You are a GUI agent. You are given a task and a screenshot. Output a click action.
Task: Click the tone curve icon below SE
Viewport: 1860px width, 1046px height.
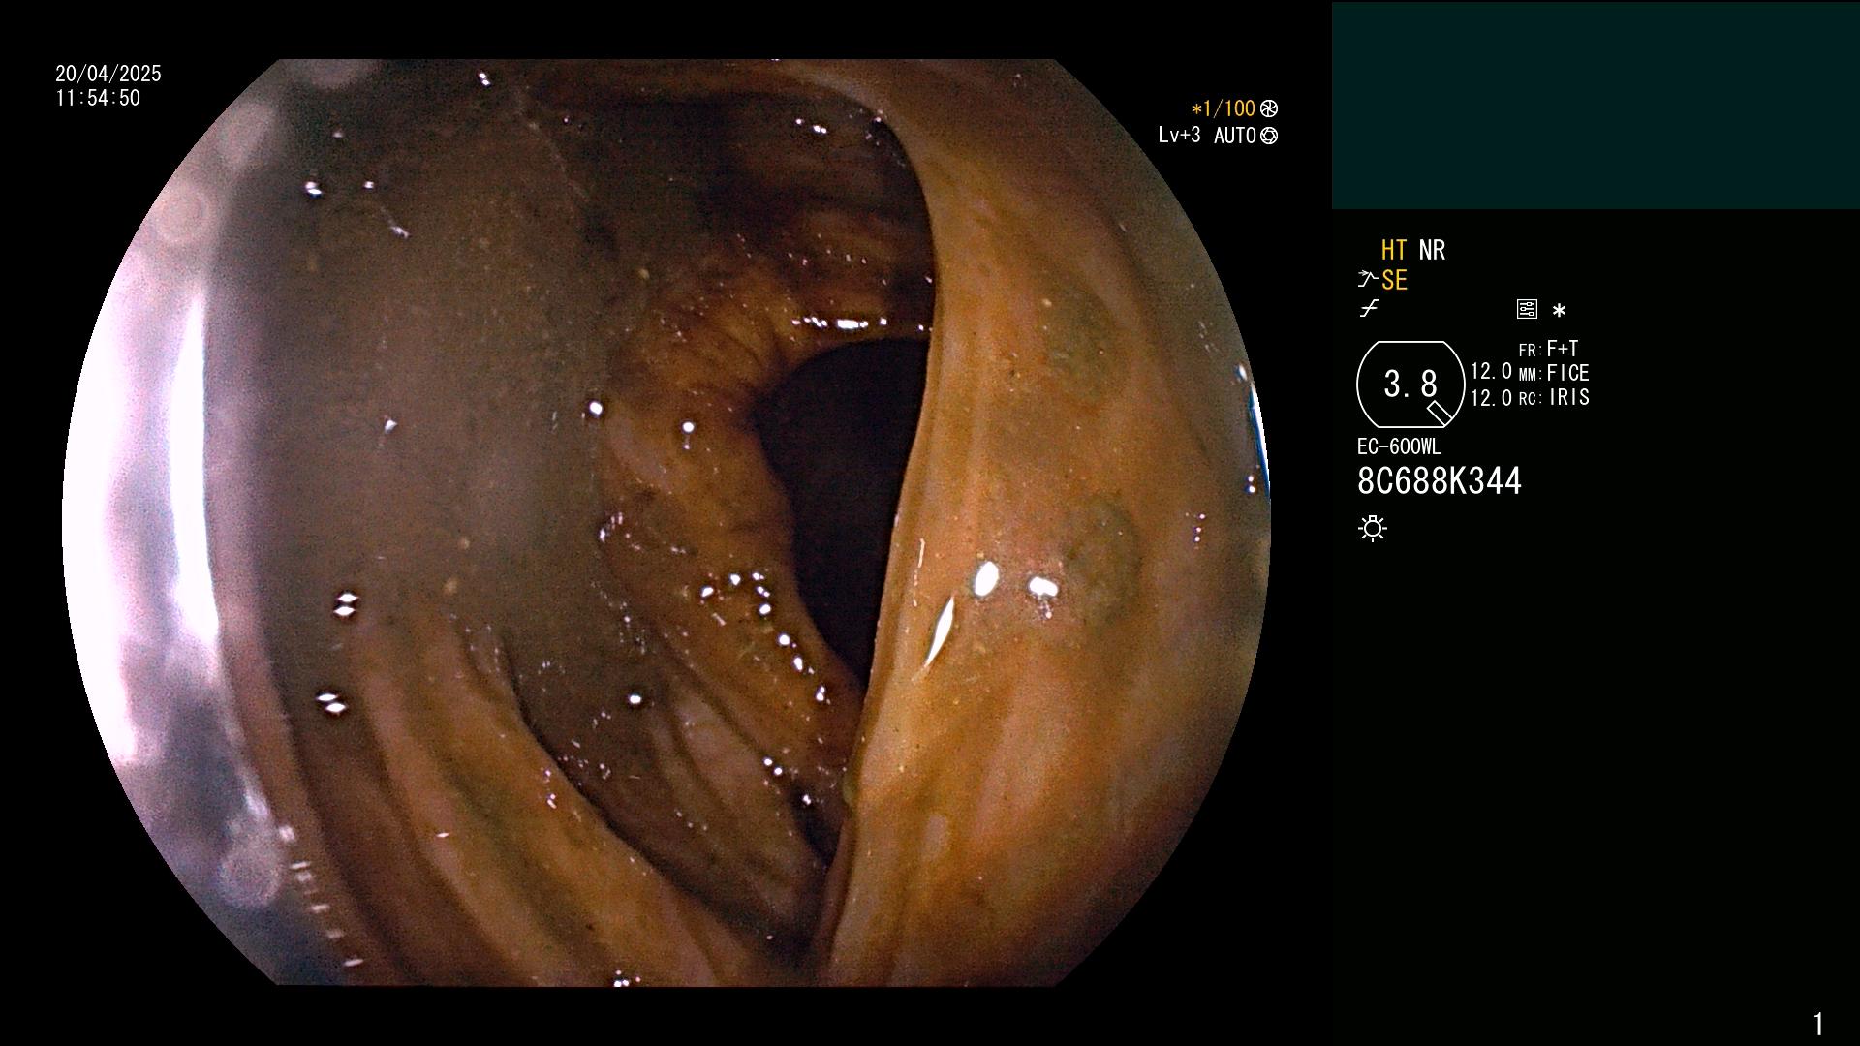coord(1369,309)
